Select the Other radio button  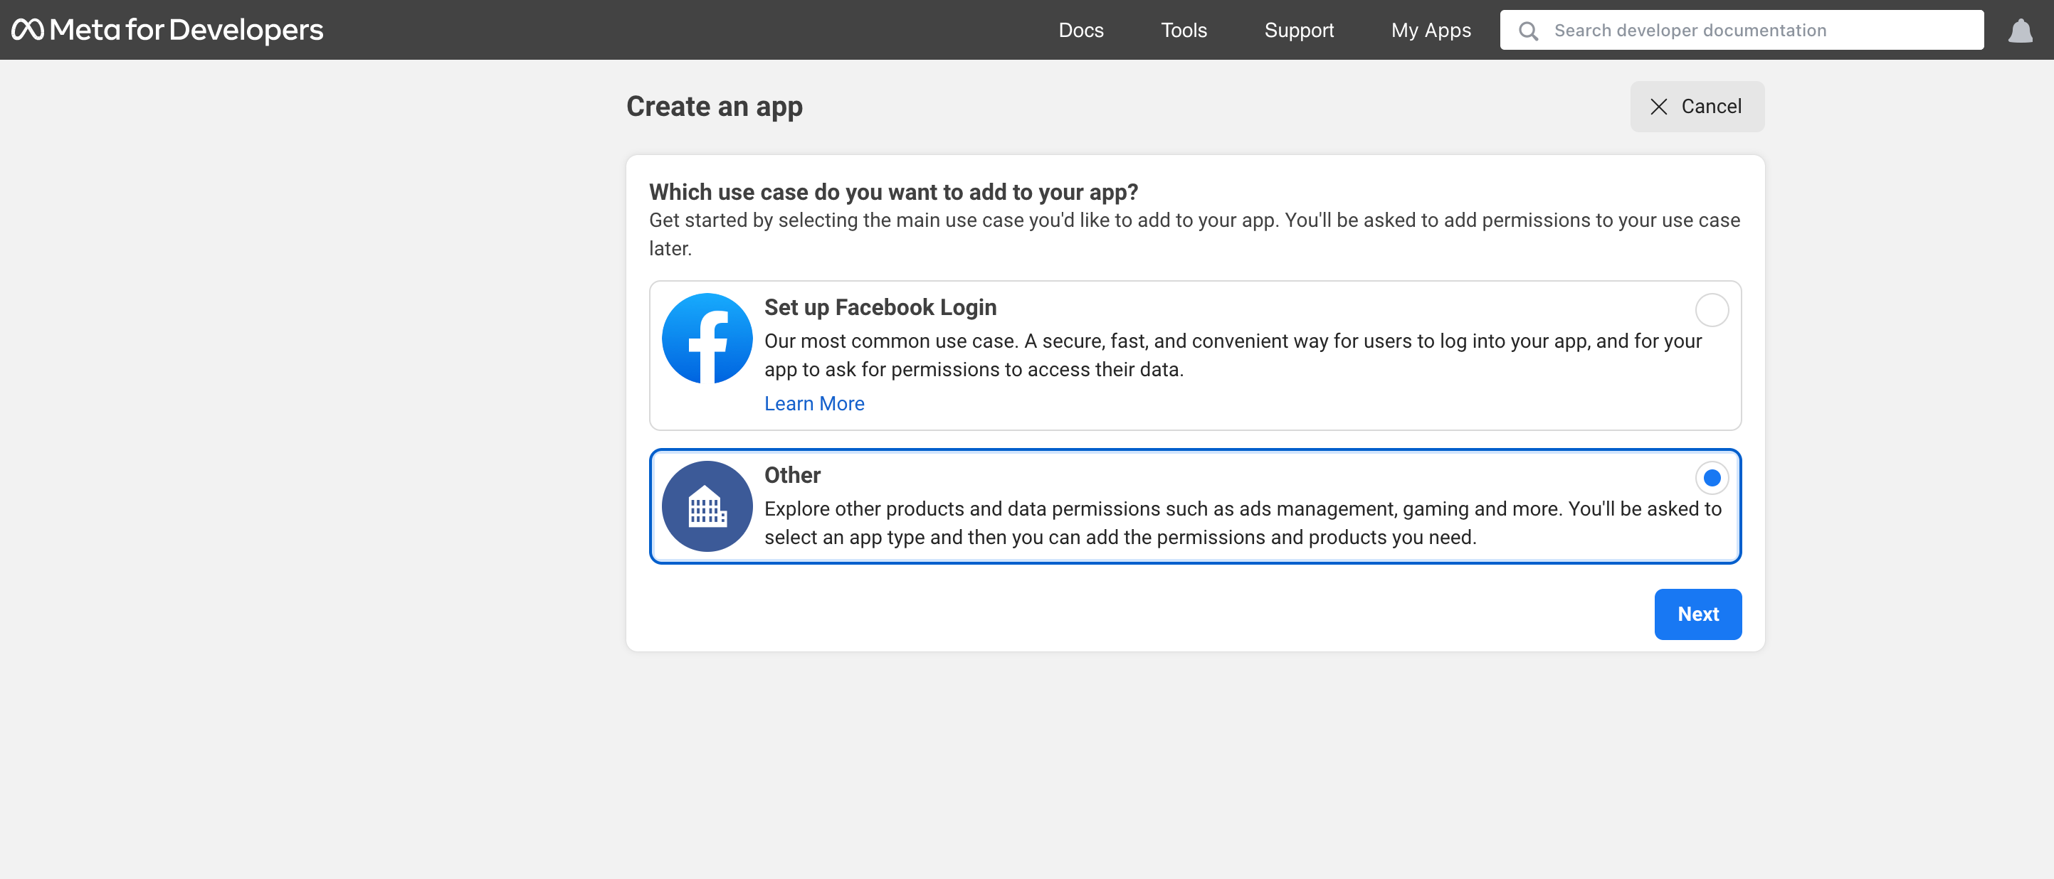[x=1711, y=478]
